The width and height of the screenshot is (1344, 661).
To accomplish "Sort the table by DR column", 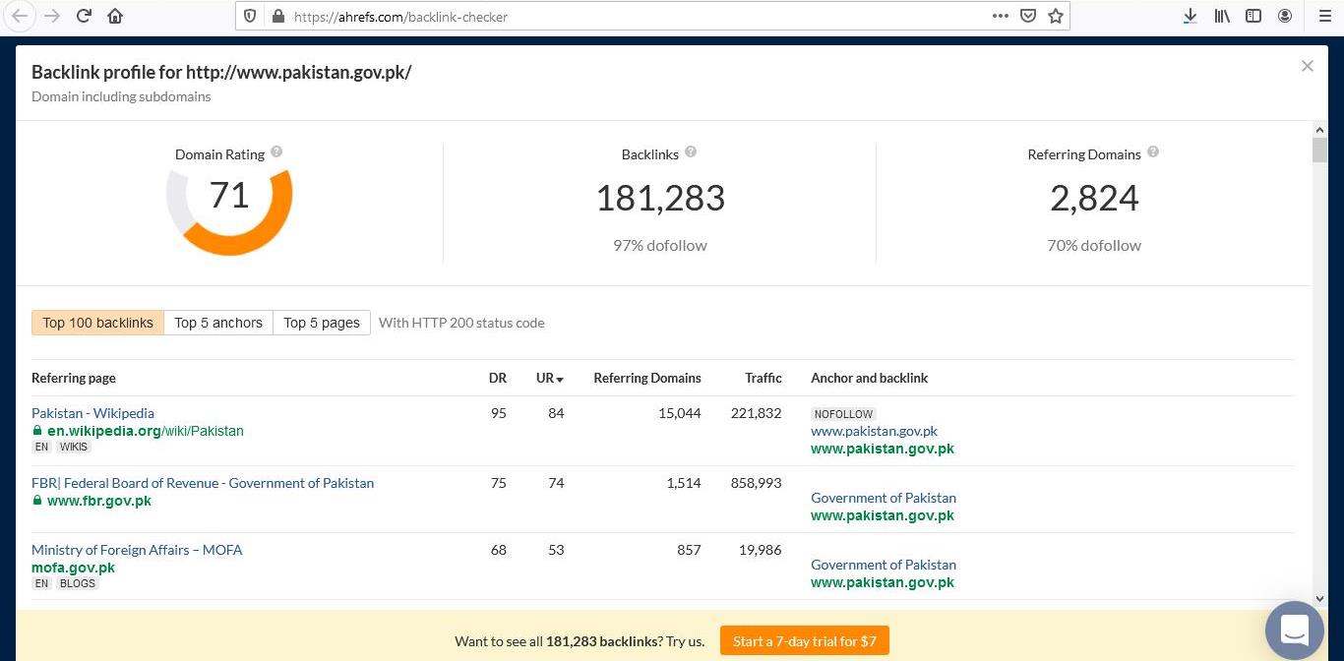I will click(x=498, y=378).
